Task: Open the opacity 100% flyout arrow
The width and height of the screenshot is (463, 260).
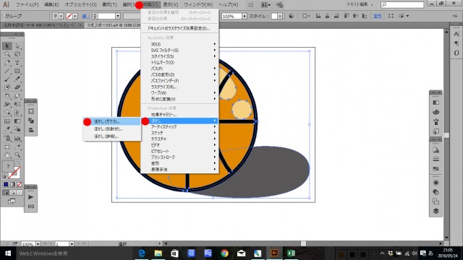Action: click(245, 16)
